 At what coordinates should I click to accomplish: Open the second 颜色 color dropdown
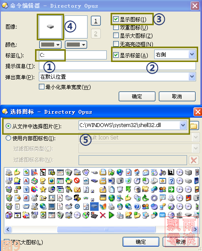[x=76, y=44]
